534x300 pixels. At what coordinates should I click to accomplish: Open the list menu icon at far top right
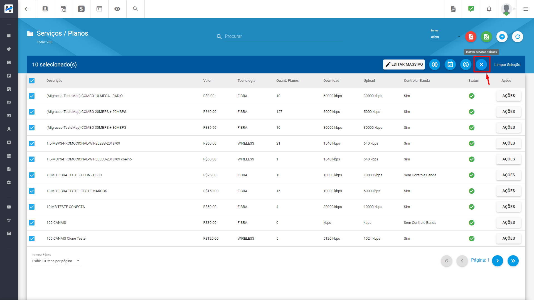point(525,9)
